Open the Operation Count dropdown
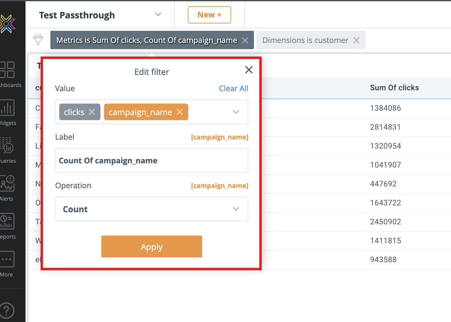 236,209
